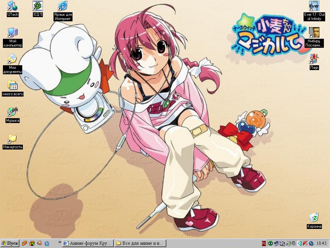This screenshot has height=248, width=330.
Task: Select the Някнутость folder shortcut
Action: pyautogui.click(x=13, y=142)
